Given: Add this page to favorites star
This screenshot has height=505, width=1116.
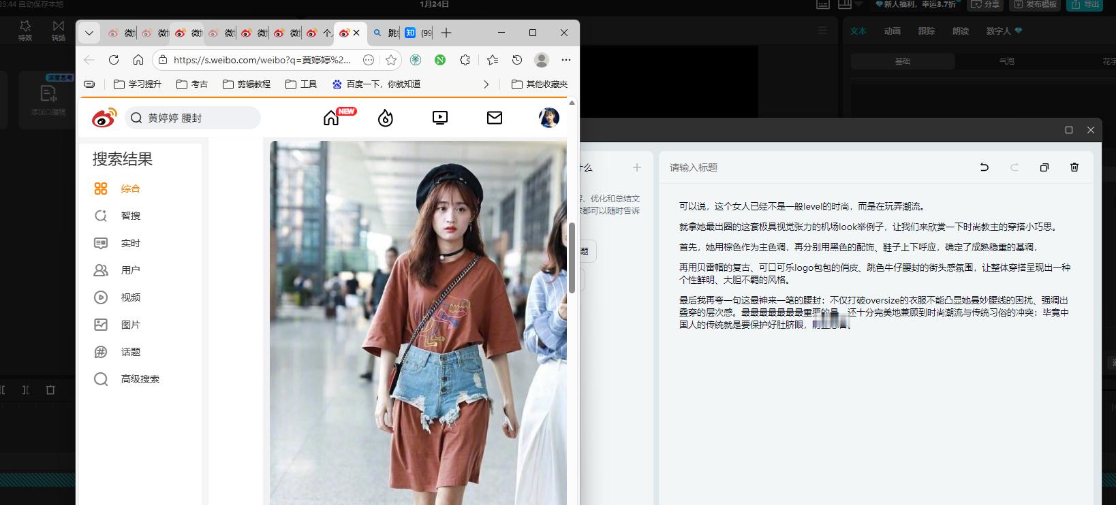Looking at the screenshot, I should (391, 60).
